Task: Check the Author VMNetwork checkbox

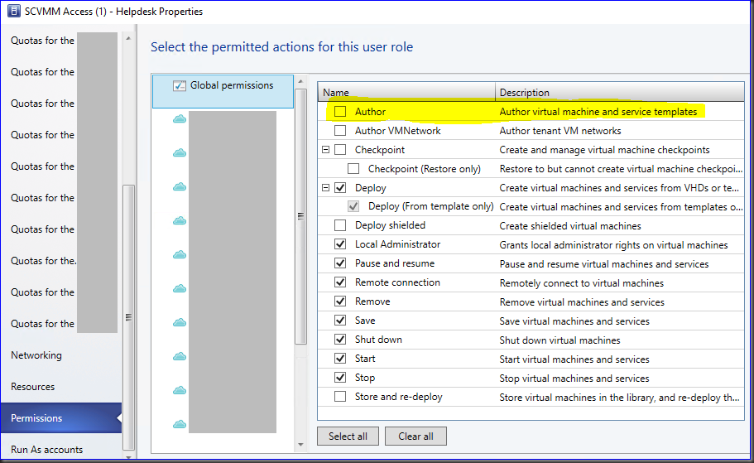Action: pos(340,131)
